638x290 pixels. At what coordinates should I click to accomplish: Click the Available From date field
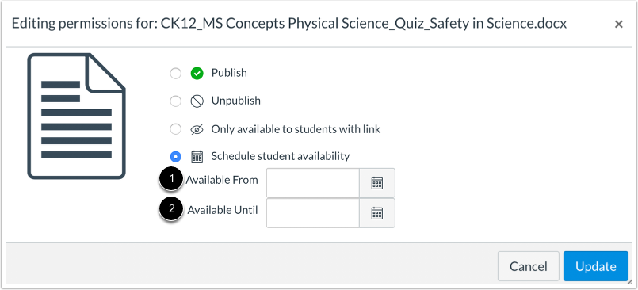(x=313, y=183)
